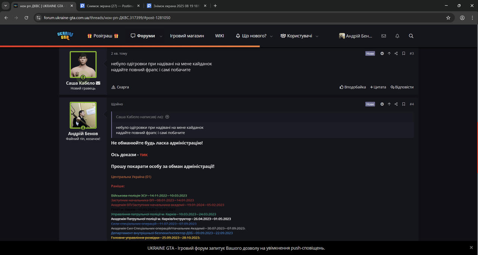Open Андрій Бенов's username link
The image size is (478, 255).
pyautogui.click(x=83, y=134)
